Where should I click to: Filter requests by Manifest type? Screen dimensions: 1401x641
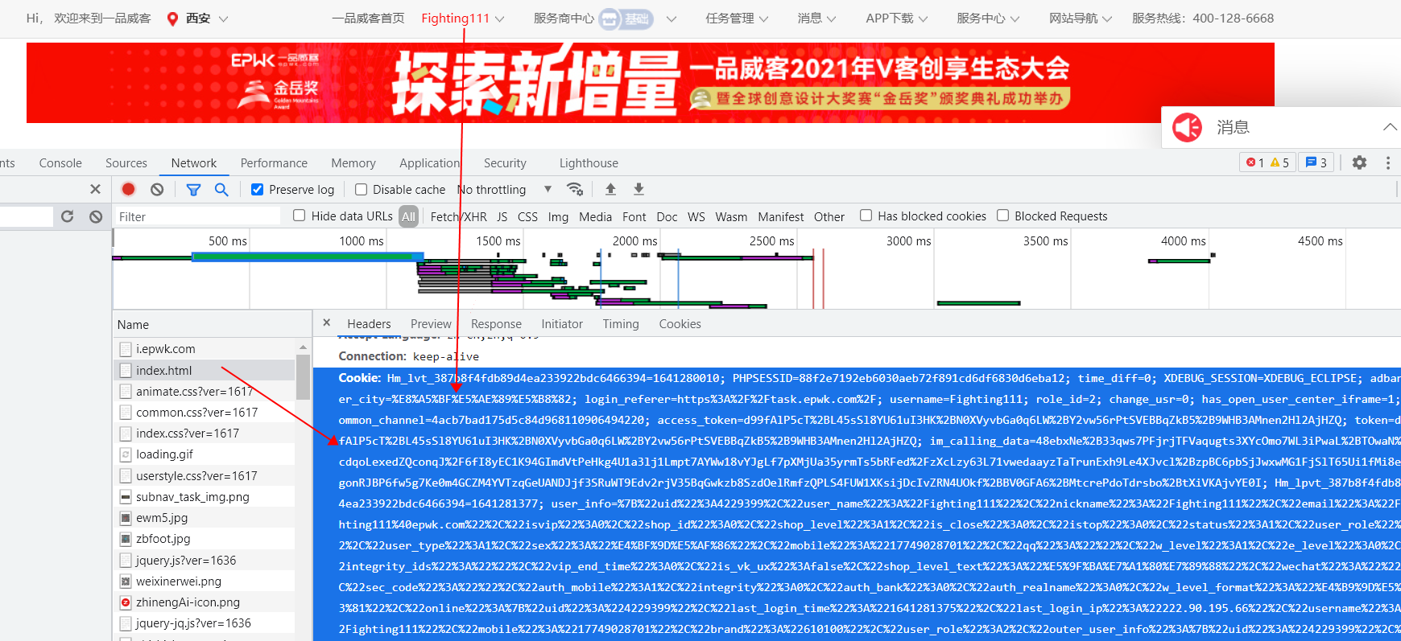pos(780,216)
